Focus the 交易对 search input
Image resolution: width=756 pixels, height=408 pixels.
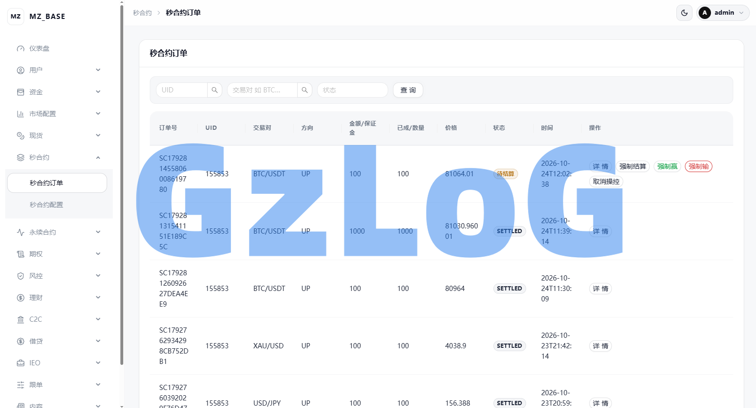(263, 90)
